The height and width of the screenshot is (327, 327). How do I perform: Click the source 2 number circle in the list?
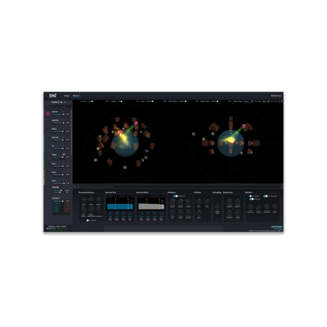pos(48,122)
